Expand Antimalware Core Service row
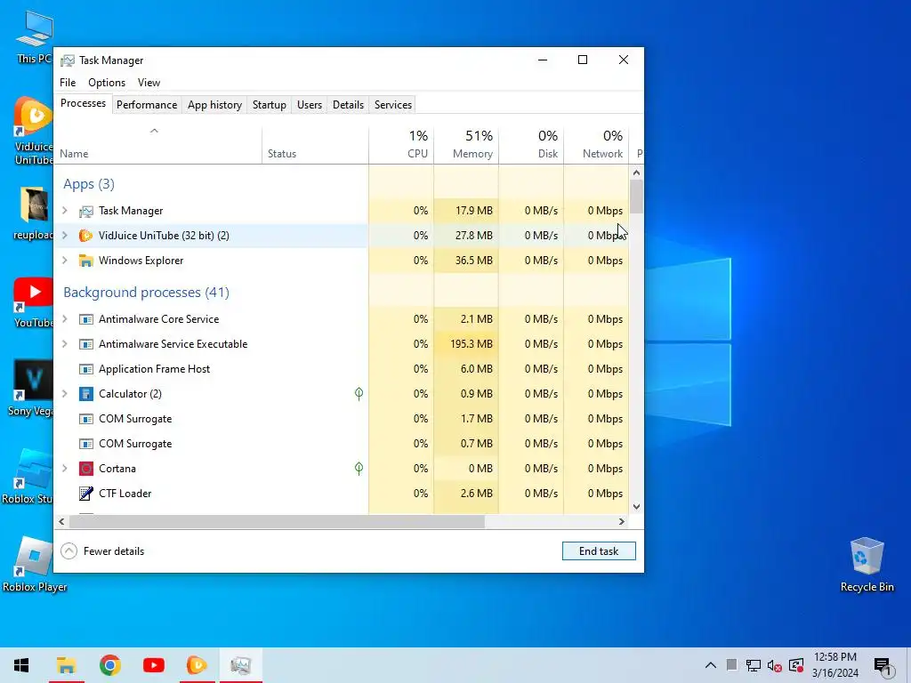This screenshot has width=911, height=683. [x=65, y=319]
